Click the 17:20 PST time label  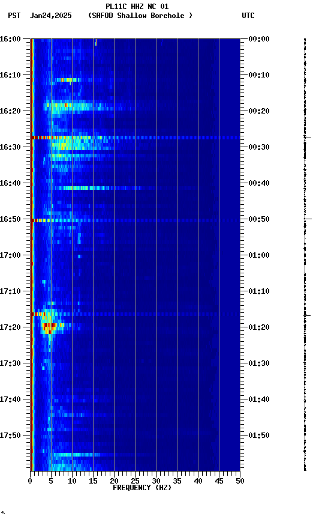(10, 327)
